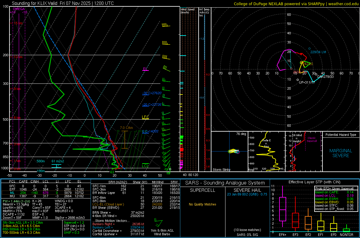The height and width of the screenshot is (238, 360).
Task: Click the 'Potential Hazard Type' header
Action: [x=341, y=135]
